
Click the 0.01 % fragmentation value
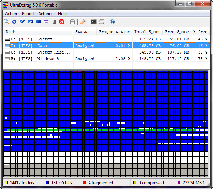point(123,46)
